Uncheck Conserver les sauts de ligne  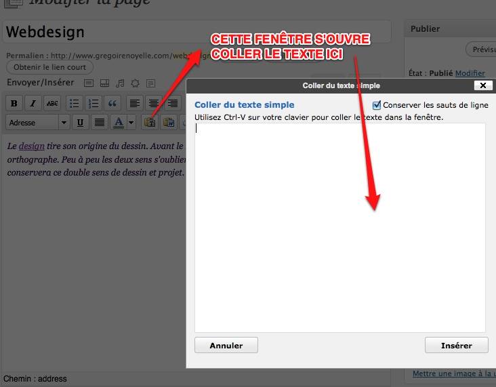click(377, 105)
